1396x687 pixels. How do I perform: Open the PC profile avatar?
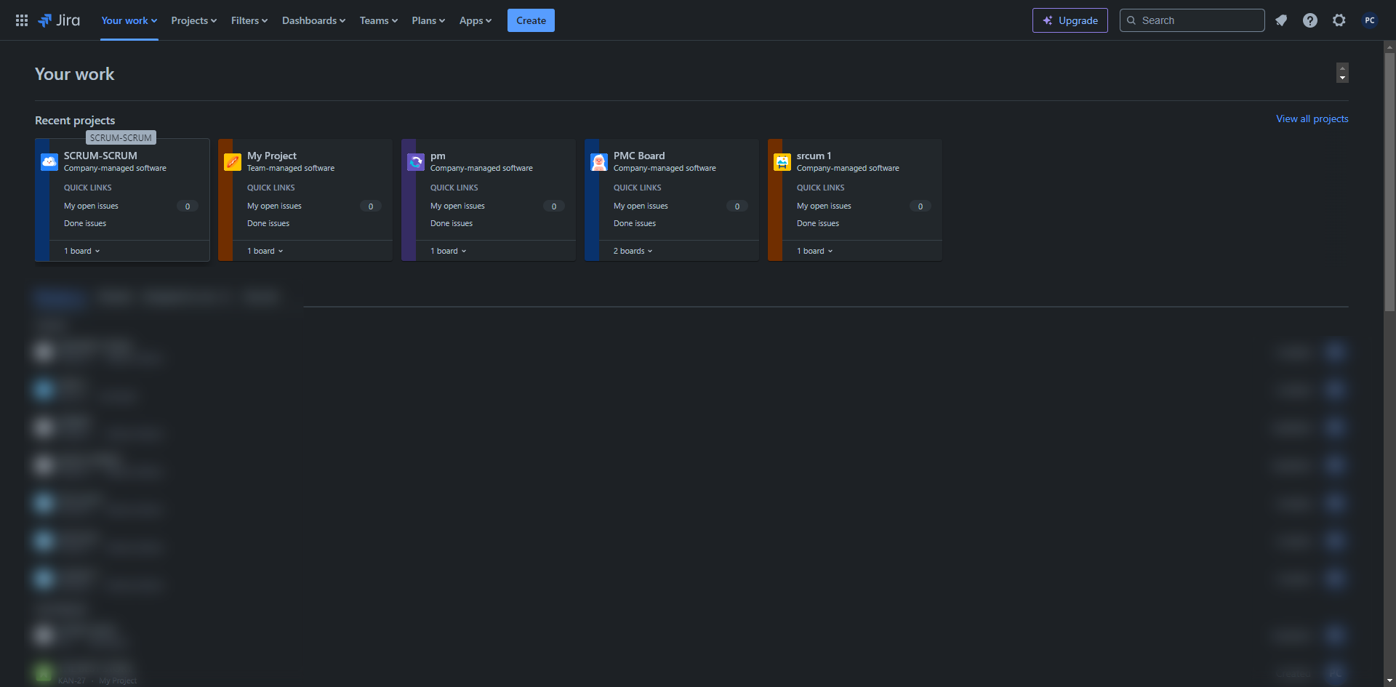(1370, 20)
